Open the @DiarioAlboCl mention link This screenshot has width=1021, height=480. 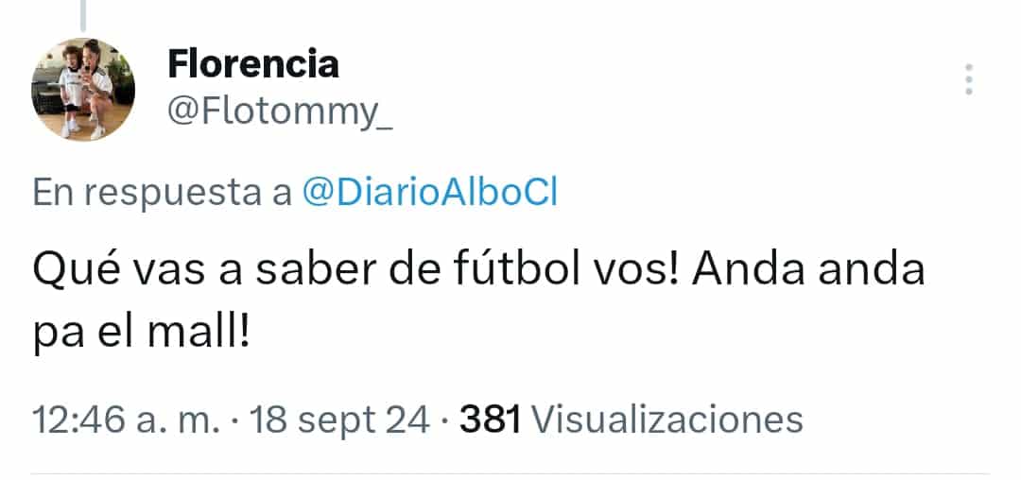429,192
